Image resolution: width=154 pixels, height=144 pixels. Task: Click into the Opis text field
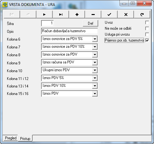pos(70,31)
